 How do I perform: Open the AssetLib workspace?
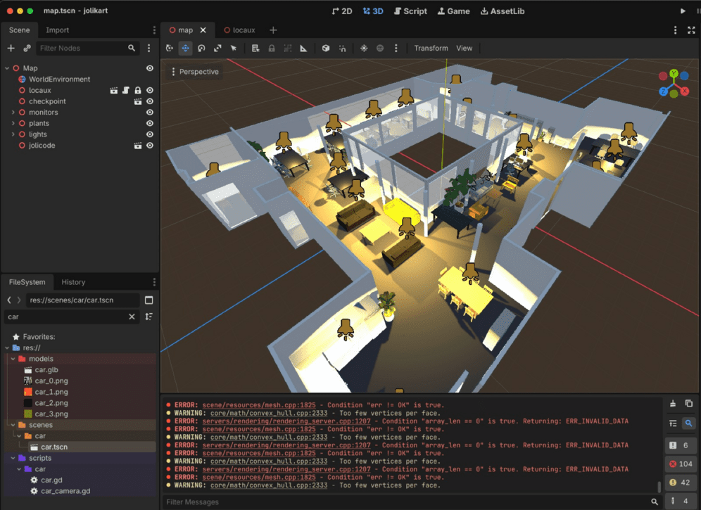(503, 11)
